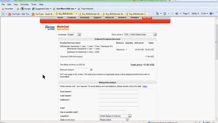Click the About Us nav item

[x=109, y=17]
